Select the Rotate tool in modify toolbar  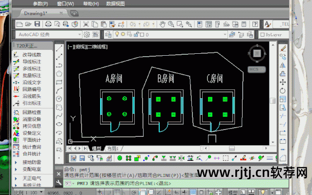pos(283,90)
